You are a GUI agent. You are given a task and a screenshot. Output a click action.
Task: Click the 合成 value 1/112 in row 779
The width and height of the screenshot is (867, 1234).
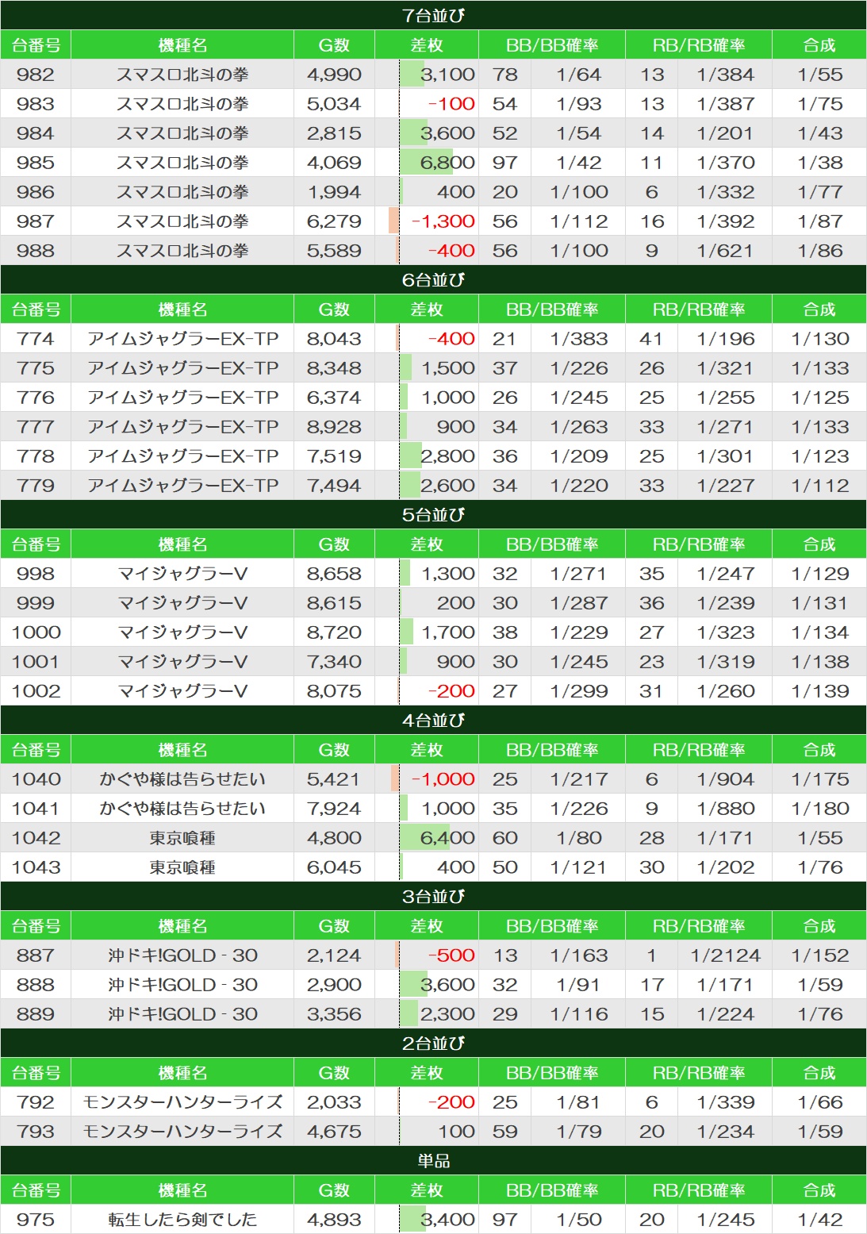[819, 486]
